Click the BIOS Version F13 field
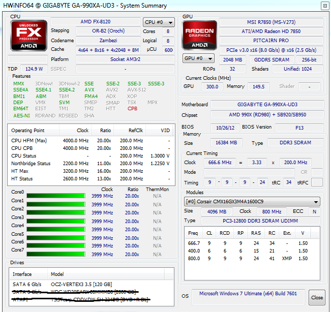Image resolution: width=331 pixels, height=312 pixels. point(299,128)
